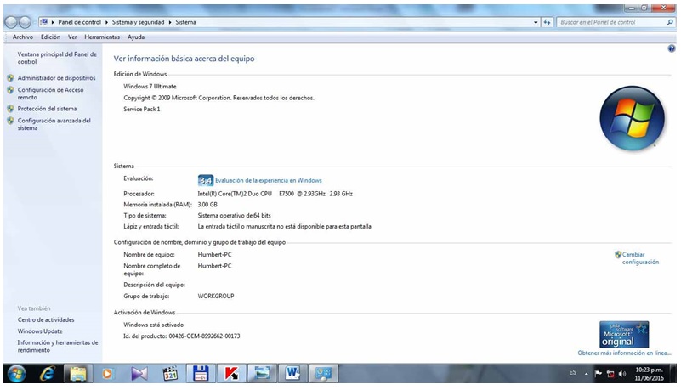The width and height of the screenshot is (681, 390).
Task: Click the help question mark icon
Action: [x=672, y=49]
